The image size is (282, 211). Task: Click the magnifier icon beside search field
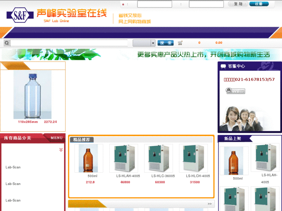tap(7, 43)
